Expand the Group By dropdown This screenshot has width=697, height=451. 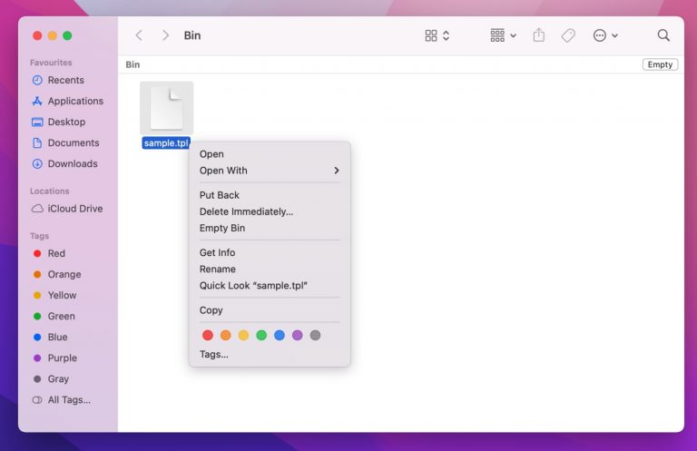click(503, 35)
